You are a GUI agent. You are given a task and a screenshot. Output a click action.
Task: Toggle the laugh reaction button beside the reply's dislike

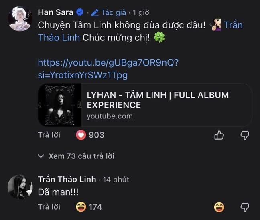[x=219, y=207]
